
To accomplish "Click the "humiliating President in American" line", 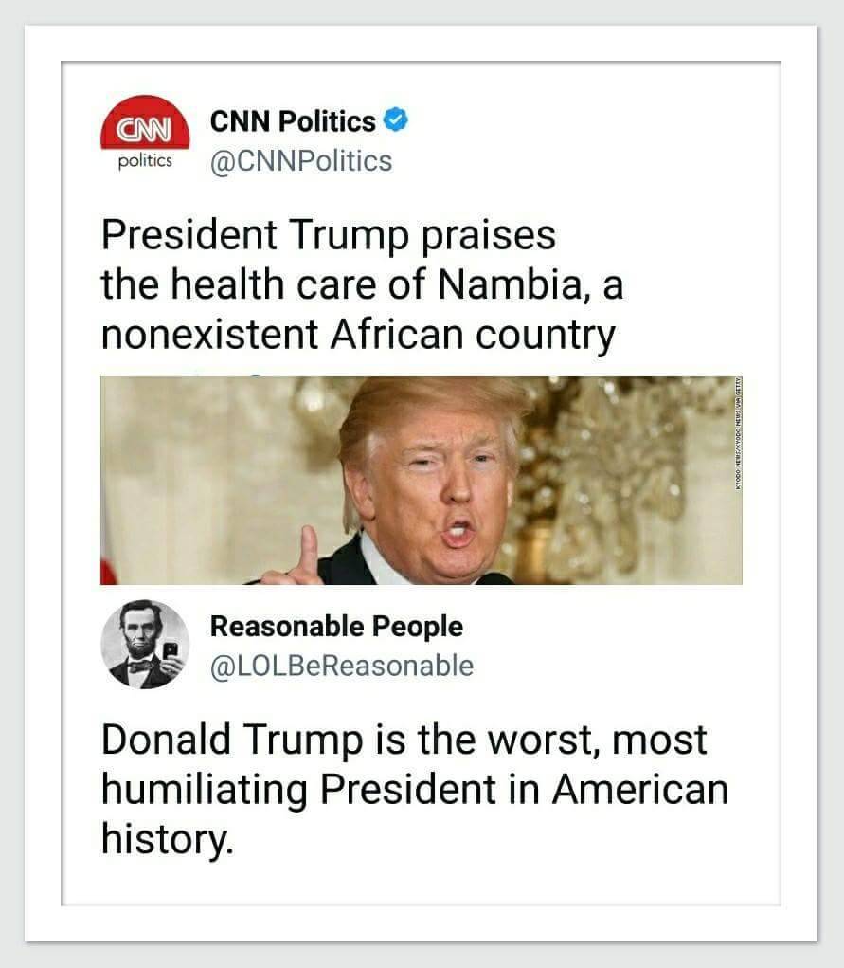I will coord(415,789).
